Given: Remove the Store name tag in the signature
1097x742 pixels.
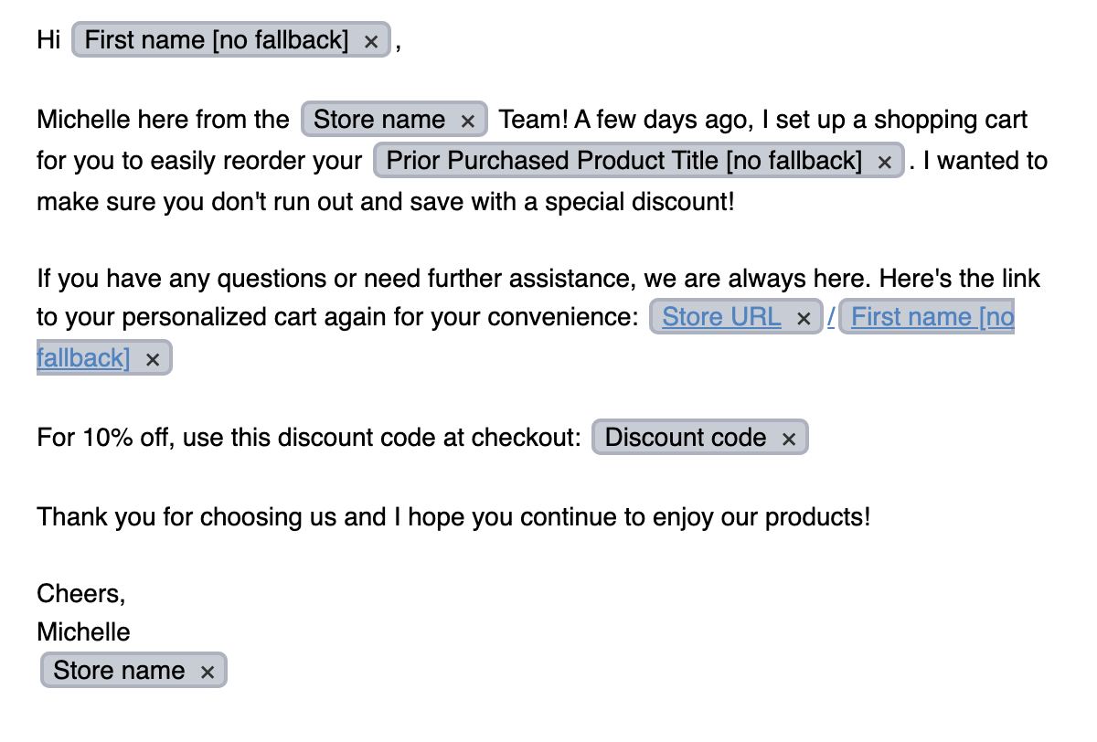Looking at the screenshot, I should (x=208, y=672).
